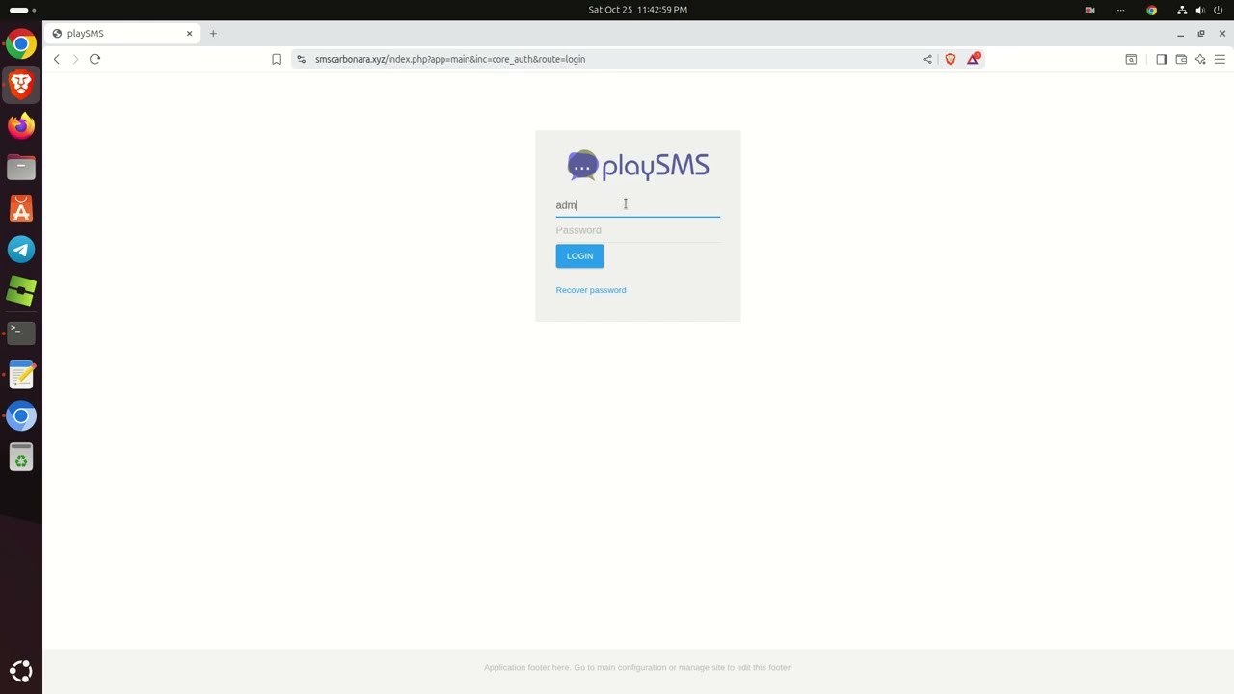Launch Firefox from the dock
Image resolution: width=1234 pixels, height=694 pixels.
21,126
